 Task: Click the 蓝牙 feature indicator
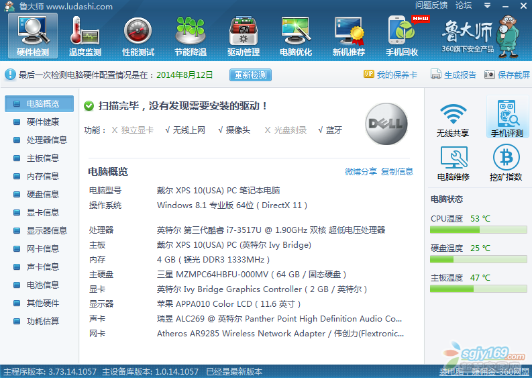pos(330,130)
